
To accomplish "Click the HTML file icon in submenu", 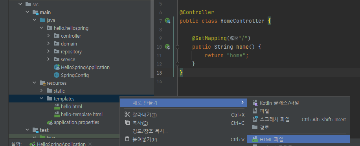I will [255, 139].
